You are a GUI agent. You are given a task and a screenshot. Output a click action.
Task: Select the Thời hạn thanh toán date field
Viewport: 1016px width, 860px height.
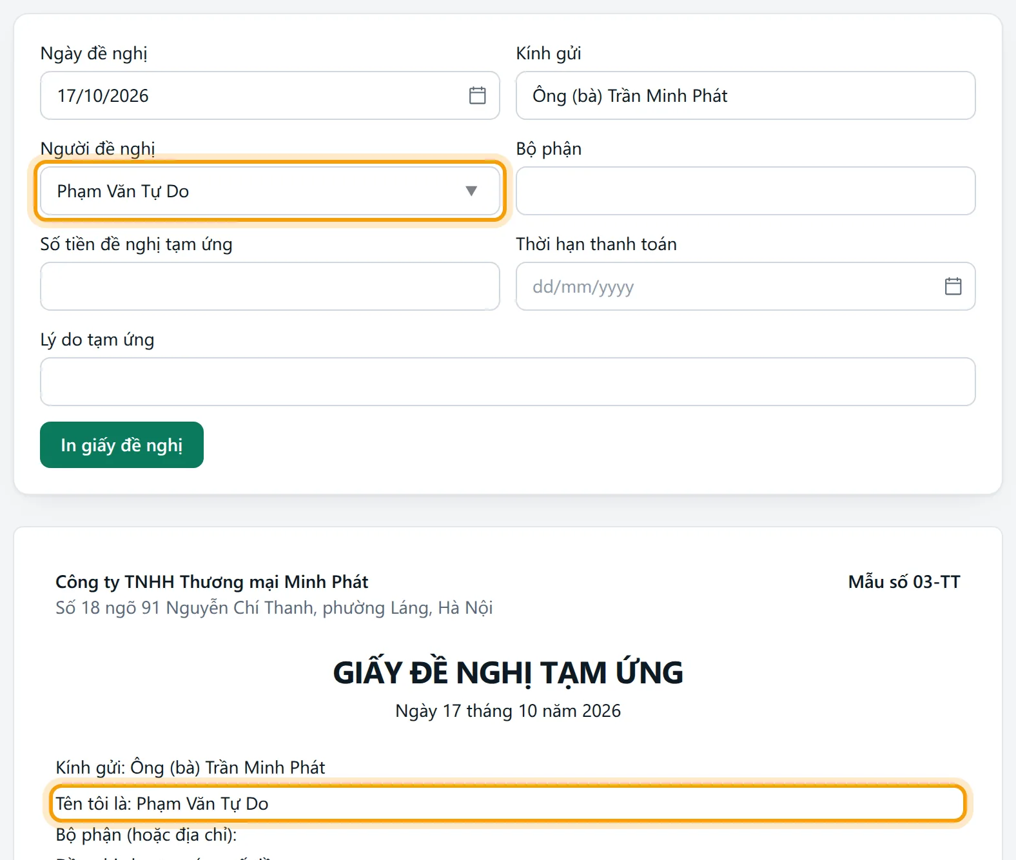tap(745, 286)
